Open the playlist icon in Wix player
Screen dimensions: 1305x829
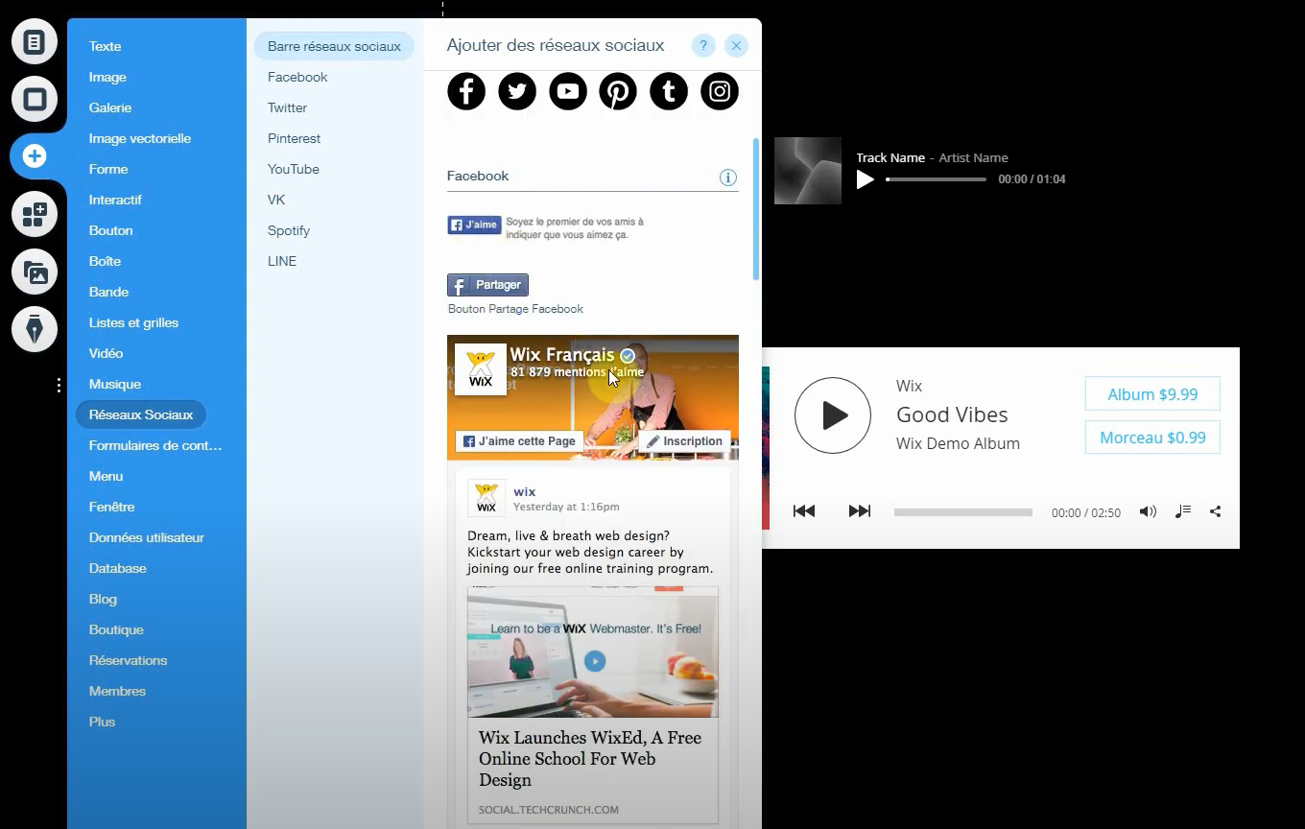pos(1183,511)
